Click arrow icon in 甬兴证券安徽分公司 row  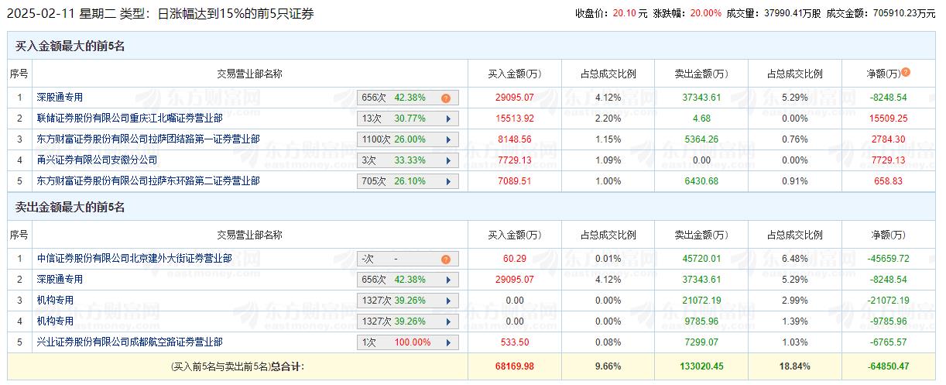coord(448,161)
